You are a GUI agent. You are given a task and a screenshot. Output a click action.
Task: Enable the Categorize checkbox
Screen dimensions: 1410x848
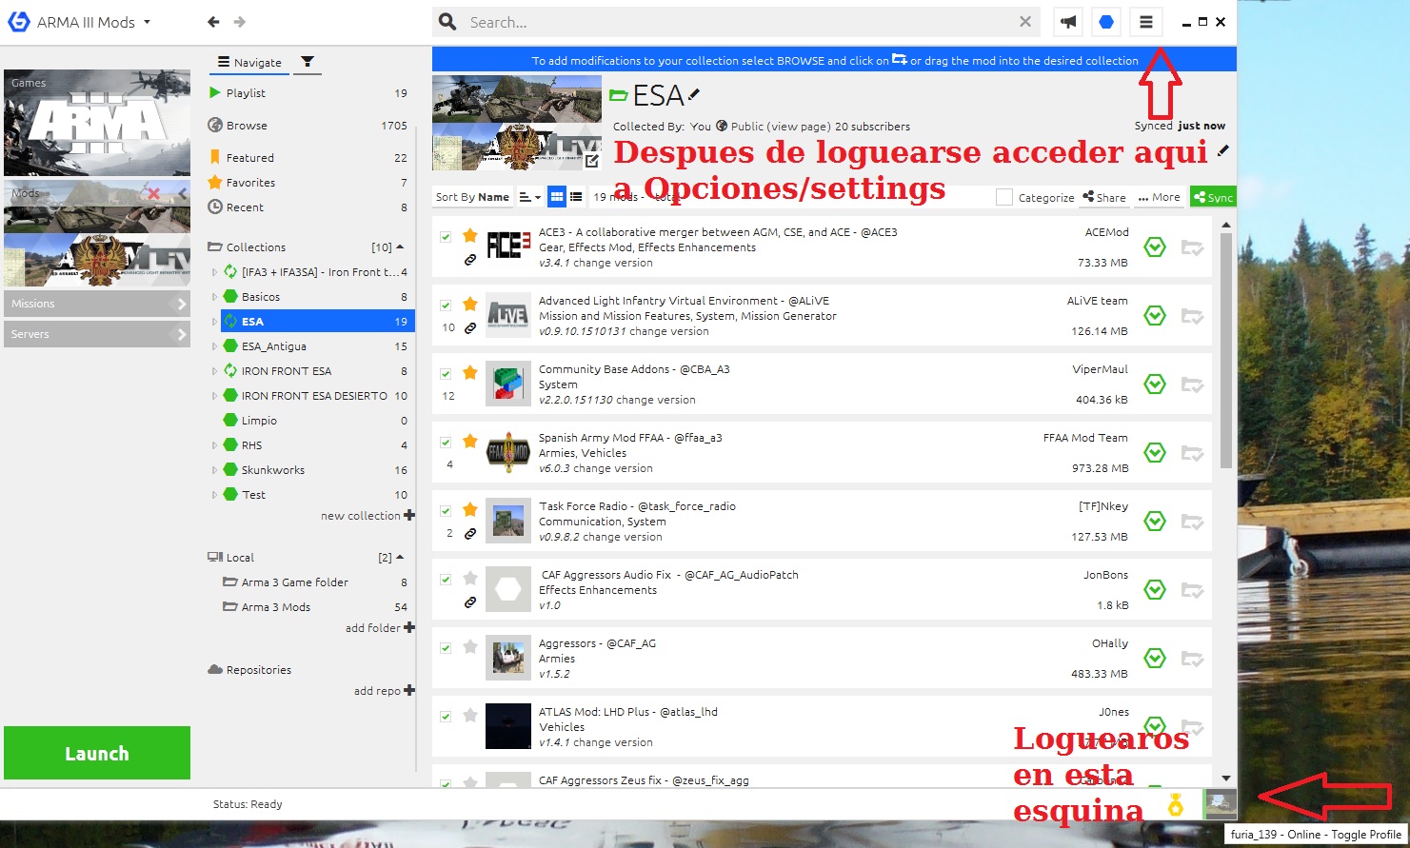click(x=1003, y=197)
